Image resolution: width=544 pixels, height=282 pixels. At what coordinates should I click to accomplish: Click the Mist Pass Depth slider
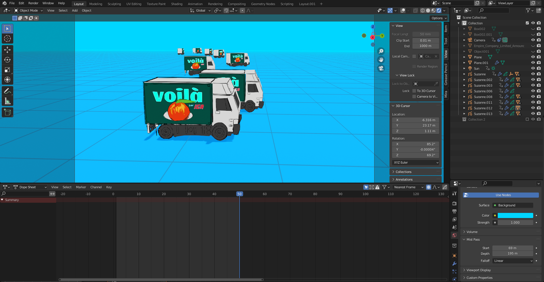(513, 254)
